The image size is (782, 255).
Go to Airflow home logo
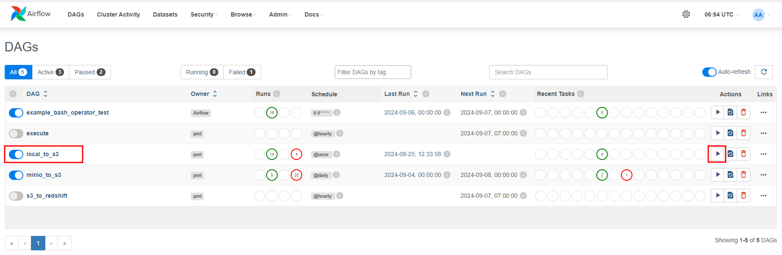(31, 14)
